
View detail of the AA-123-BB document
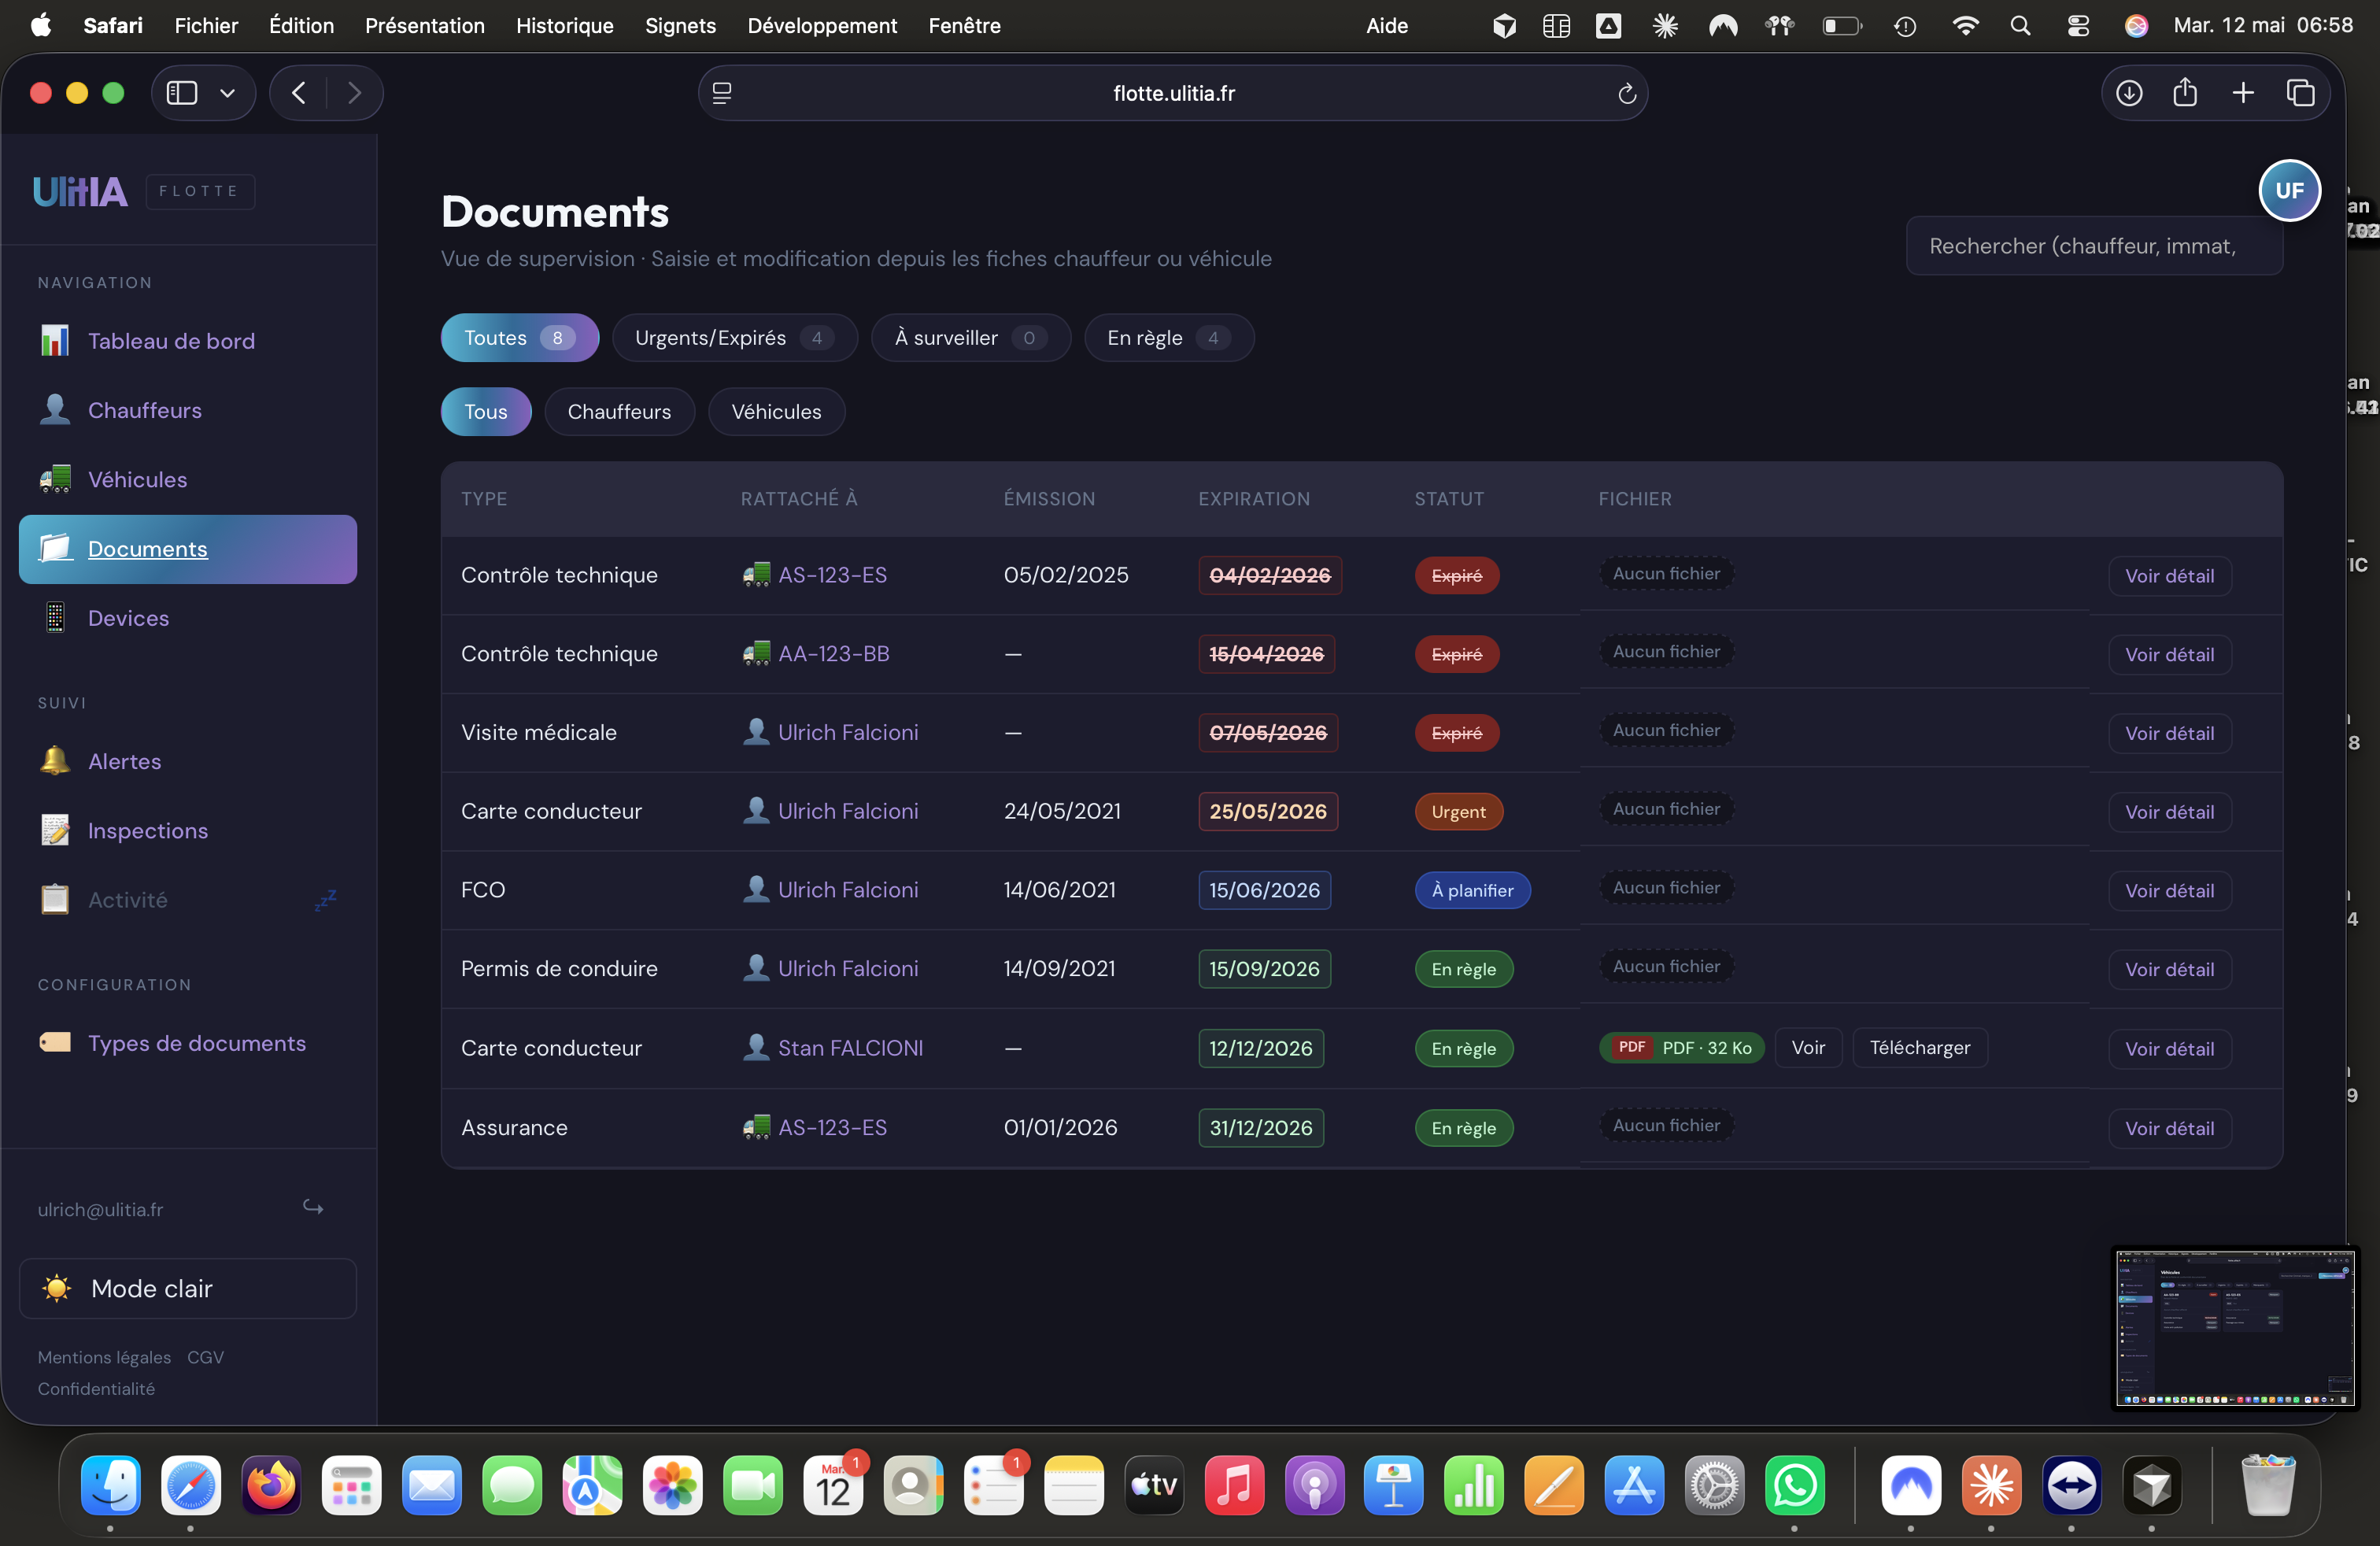[2169, 655]
